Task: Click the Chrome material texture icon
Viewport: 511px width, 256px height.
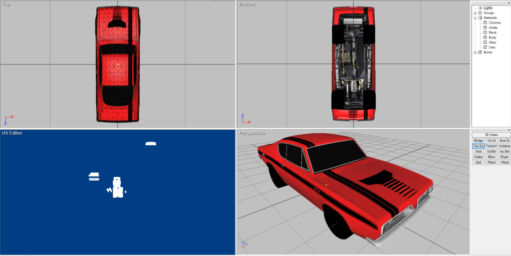Action: coord(485,23)
